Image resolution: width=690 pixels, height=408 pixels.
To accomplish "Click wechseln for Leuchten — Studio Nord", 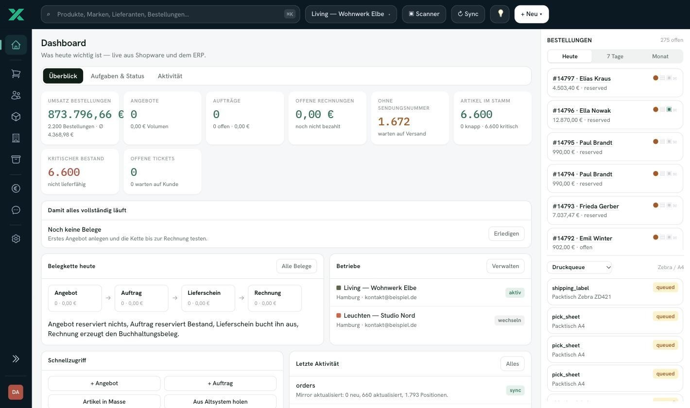I will point(509,320).
